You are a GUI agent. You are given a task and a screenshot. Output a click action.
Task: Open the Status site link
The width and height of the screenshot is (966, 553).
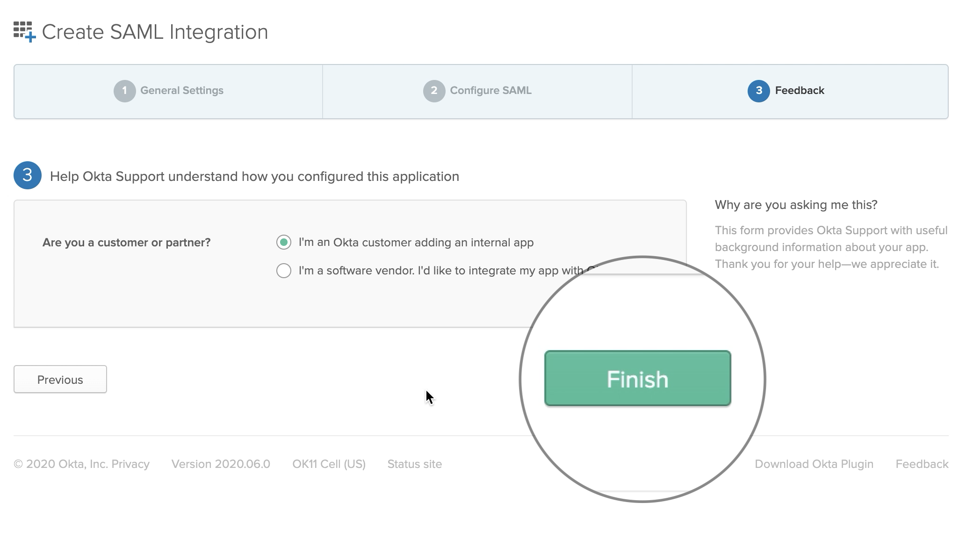click(414, 464)
